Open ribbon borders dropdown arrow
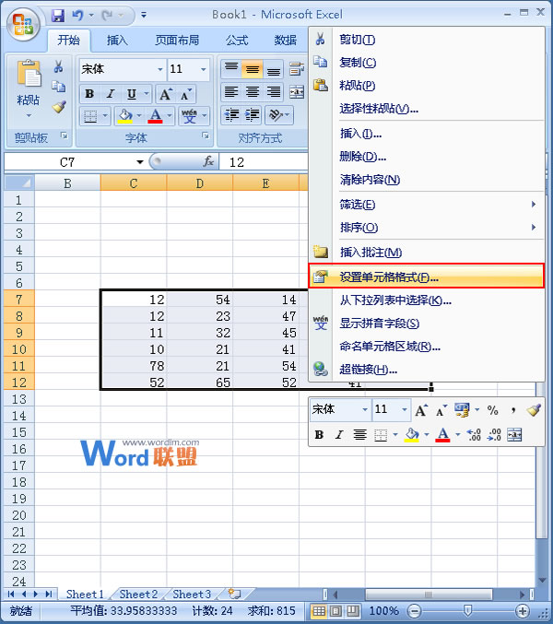The width and height of the screenshot is (553, 624). [105, 116]
